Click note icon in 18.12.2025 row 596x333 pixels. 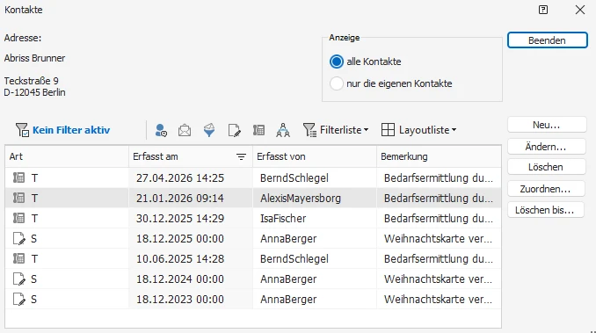(19, 238)
